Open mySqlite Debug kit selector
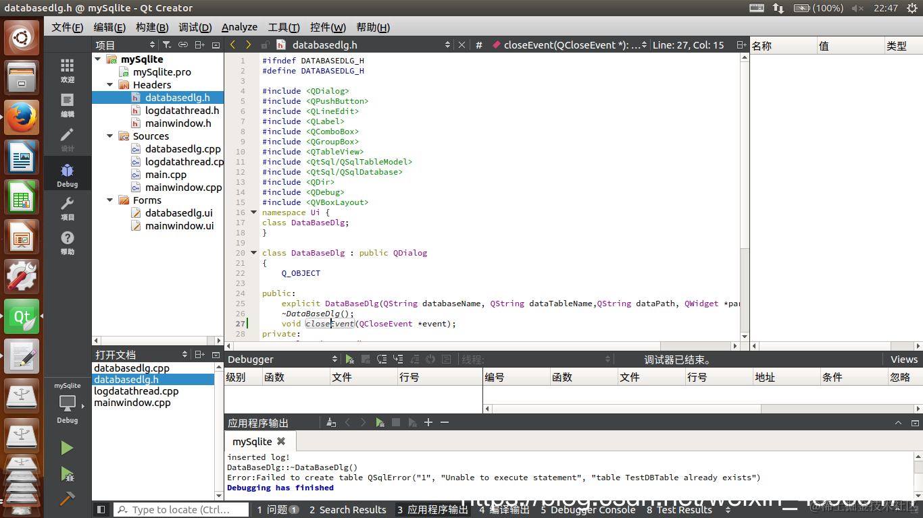The image size is (923, 518). (68, 403)
